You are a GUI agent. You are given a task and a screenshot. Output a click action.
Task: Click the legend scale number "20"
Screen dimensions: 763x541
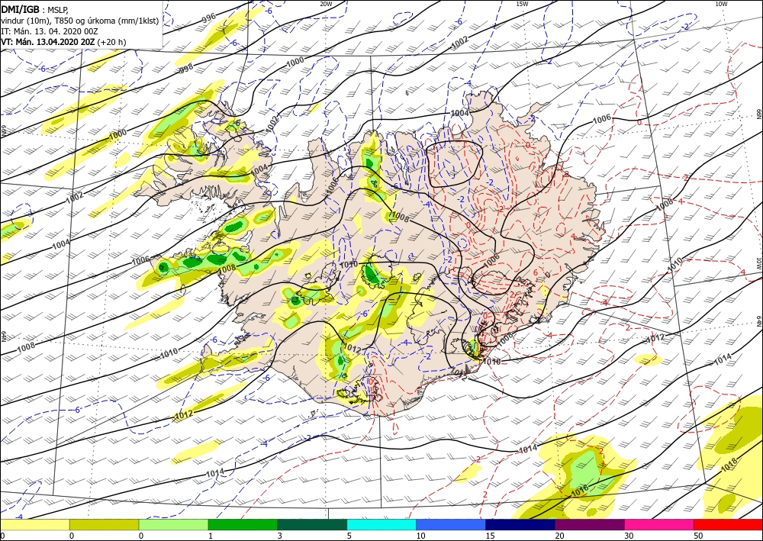(559, 536)
